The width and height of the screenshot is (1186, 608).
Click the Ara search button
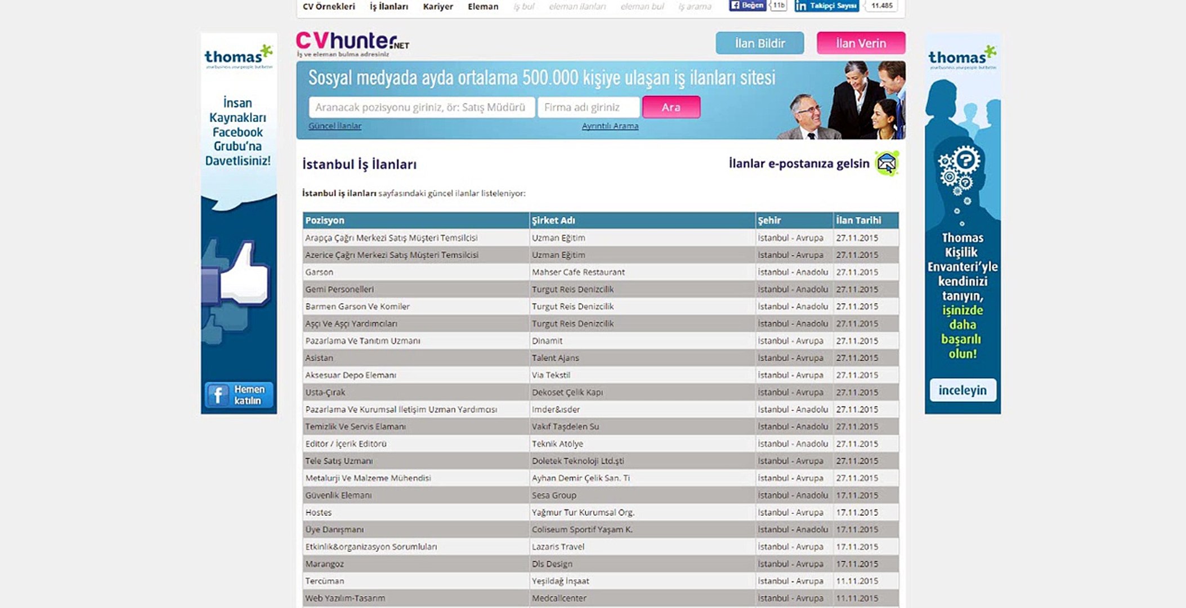click(x=671, y=107)
